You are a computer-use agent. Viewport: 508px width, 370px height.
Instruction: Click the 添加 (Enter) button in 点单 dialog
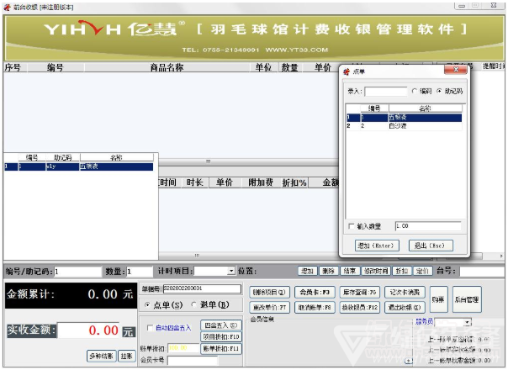[377, 246]
